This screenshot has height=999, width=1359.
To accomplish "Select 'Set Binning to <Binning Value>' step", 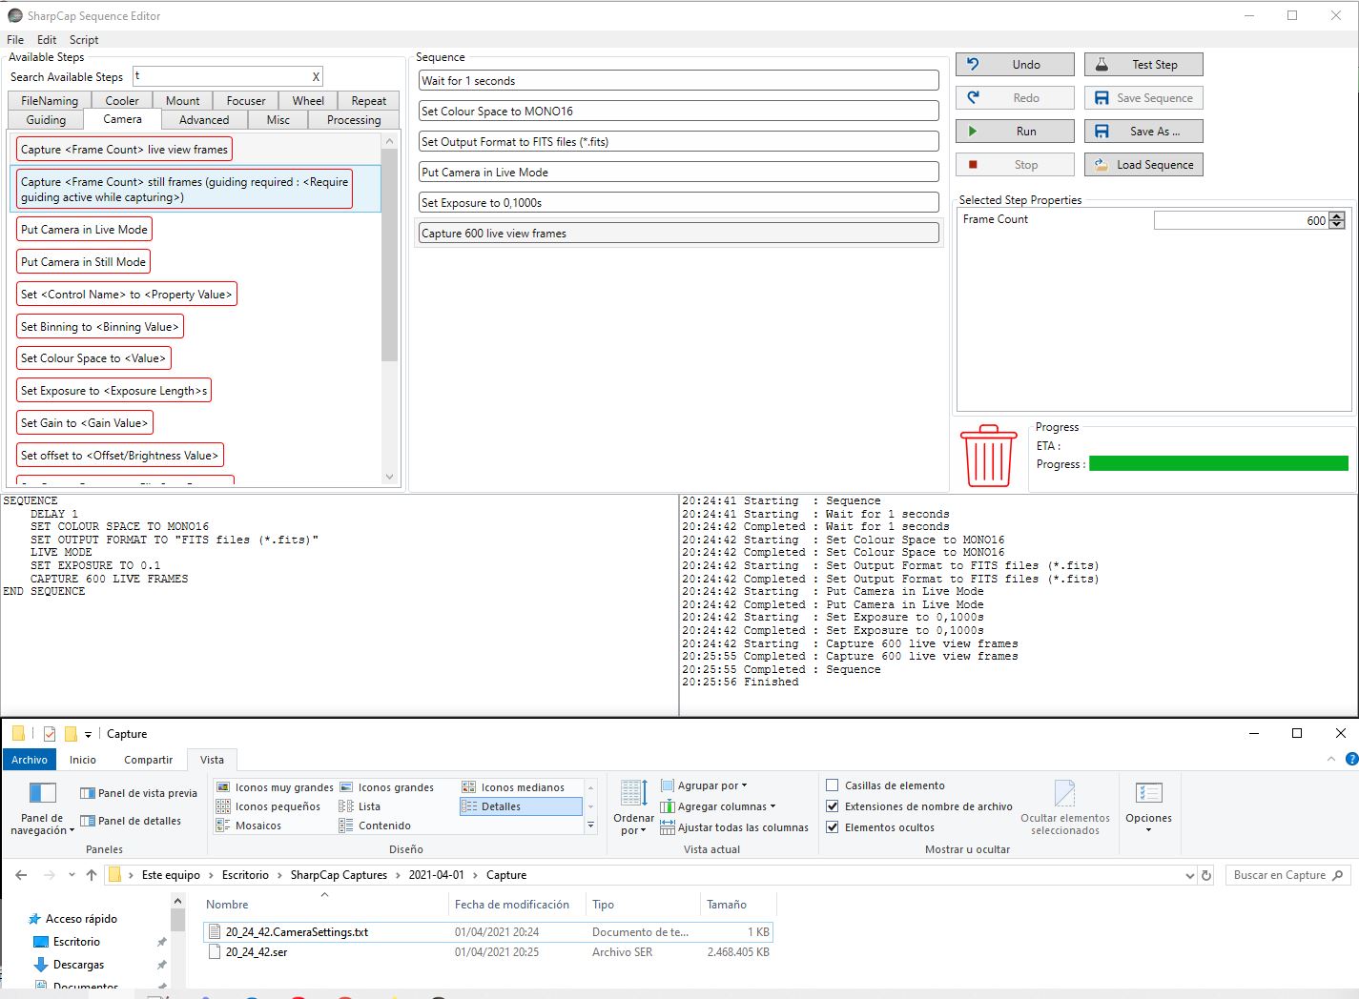I will point(100,327).
